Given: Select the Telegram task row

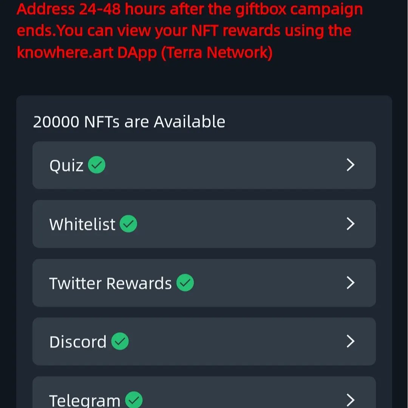Looking at the screenshot, I should pos(204,392).
